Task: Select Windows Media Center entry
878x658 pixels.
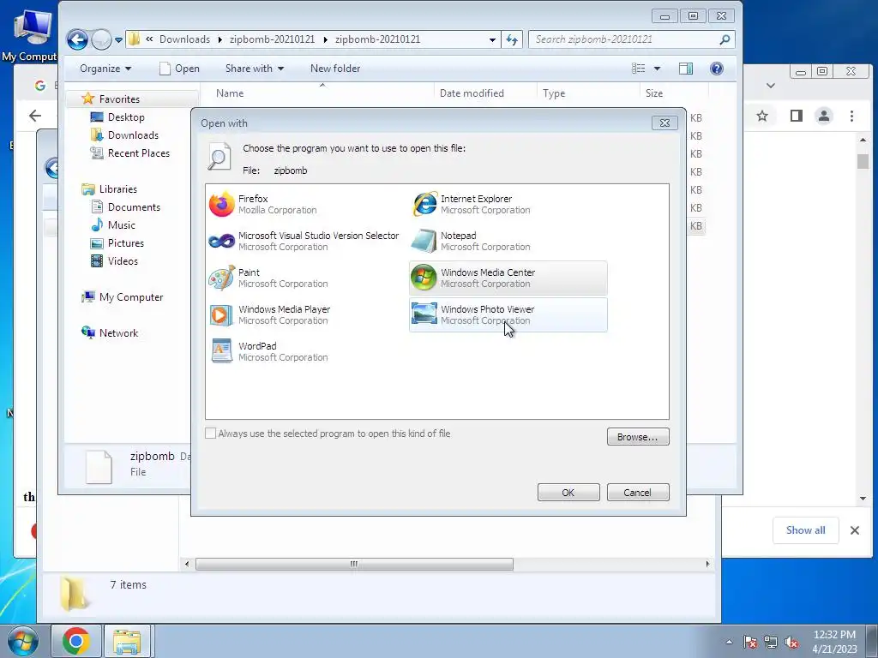Action: pos(508,278)
